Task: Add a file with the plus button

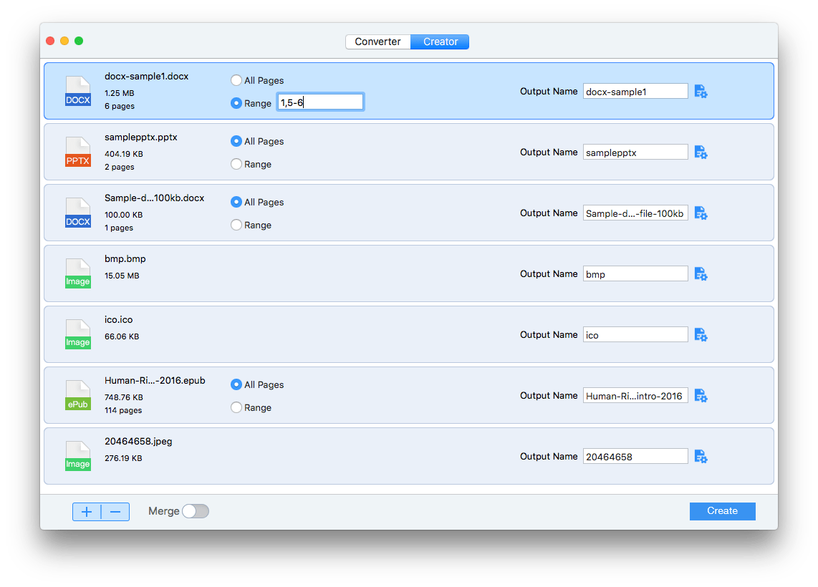Action: pos(87,512)
